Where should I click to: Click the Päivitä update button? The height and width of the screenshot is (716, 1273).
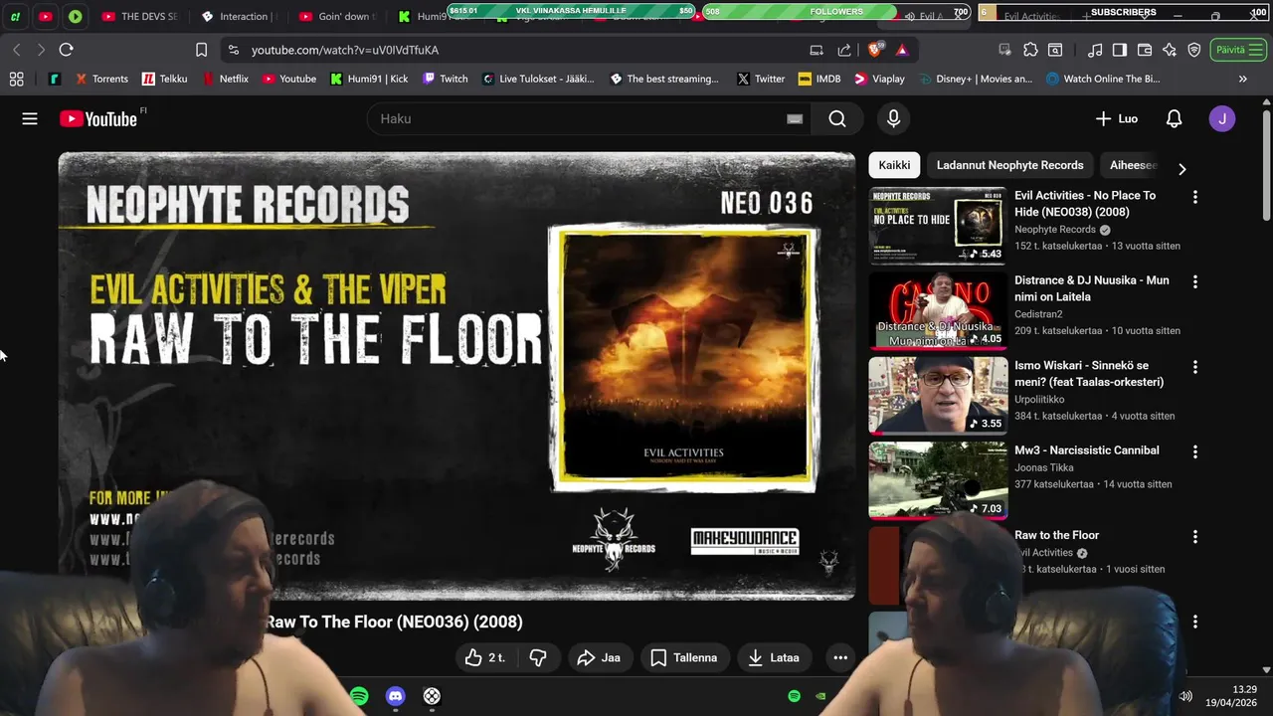(x=1238, y=50)
